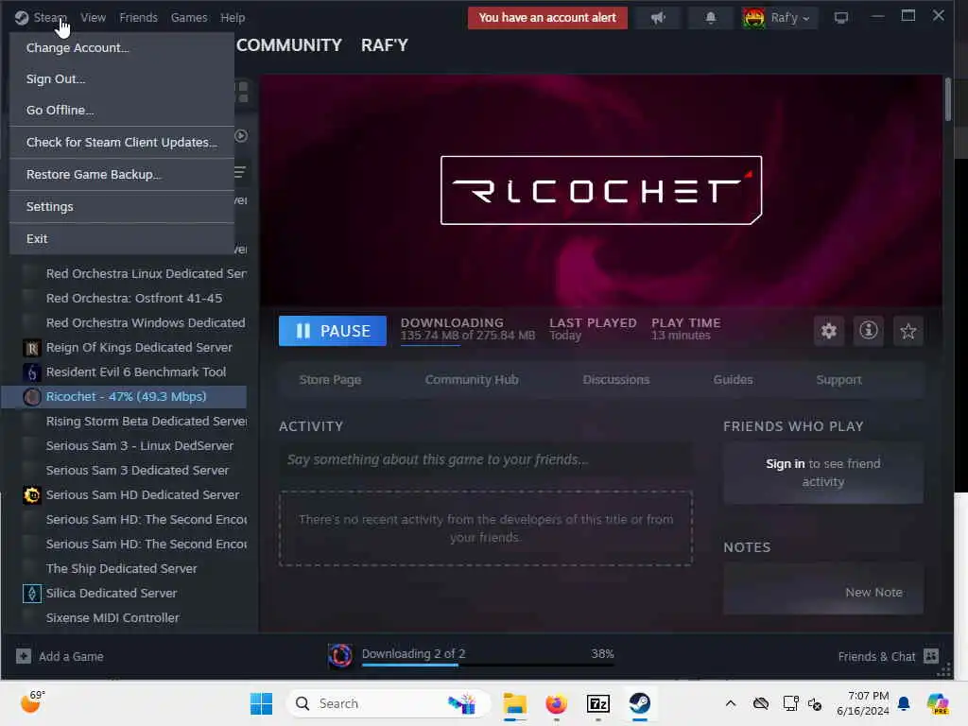Select Ricochet - 47% in the library list
This screenshot has width=968, height=726.
click(x=124, y=397)
